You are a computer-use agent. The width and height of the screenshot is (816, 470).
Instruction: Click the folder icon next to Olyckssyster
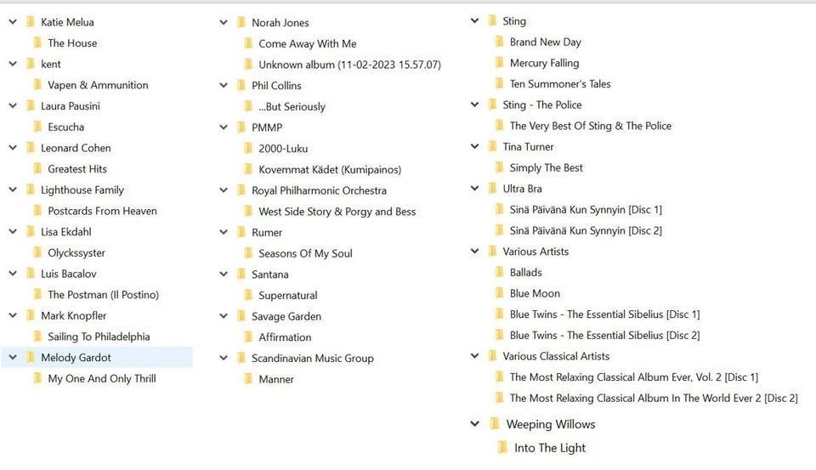click(x=37, y=252)
